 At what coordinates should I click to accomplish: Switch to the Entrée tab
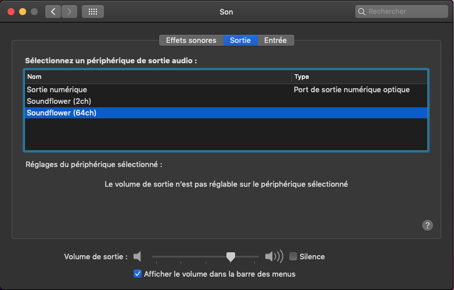coord(276,40)
